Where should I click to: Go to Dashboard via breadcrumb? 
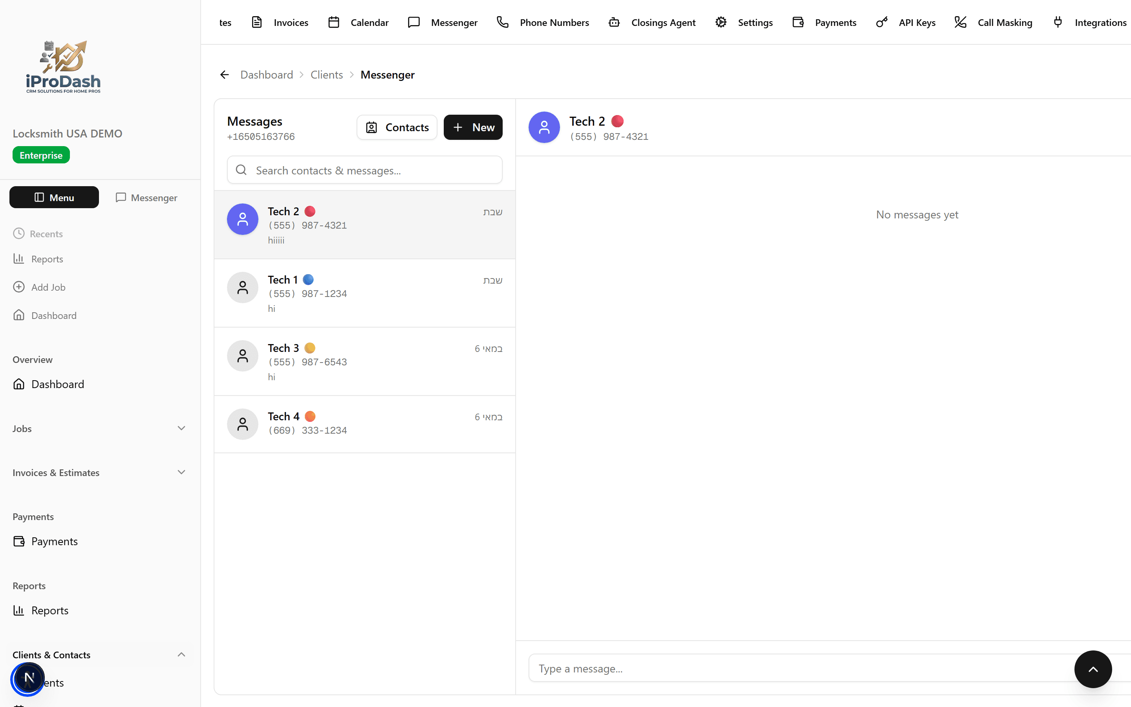[266, 75]
